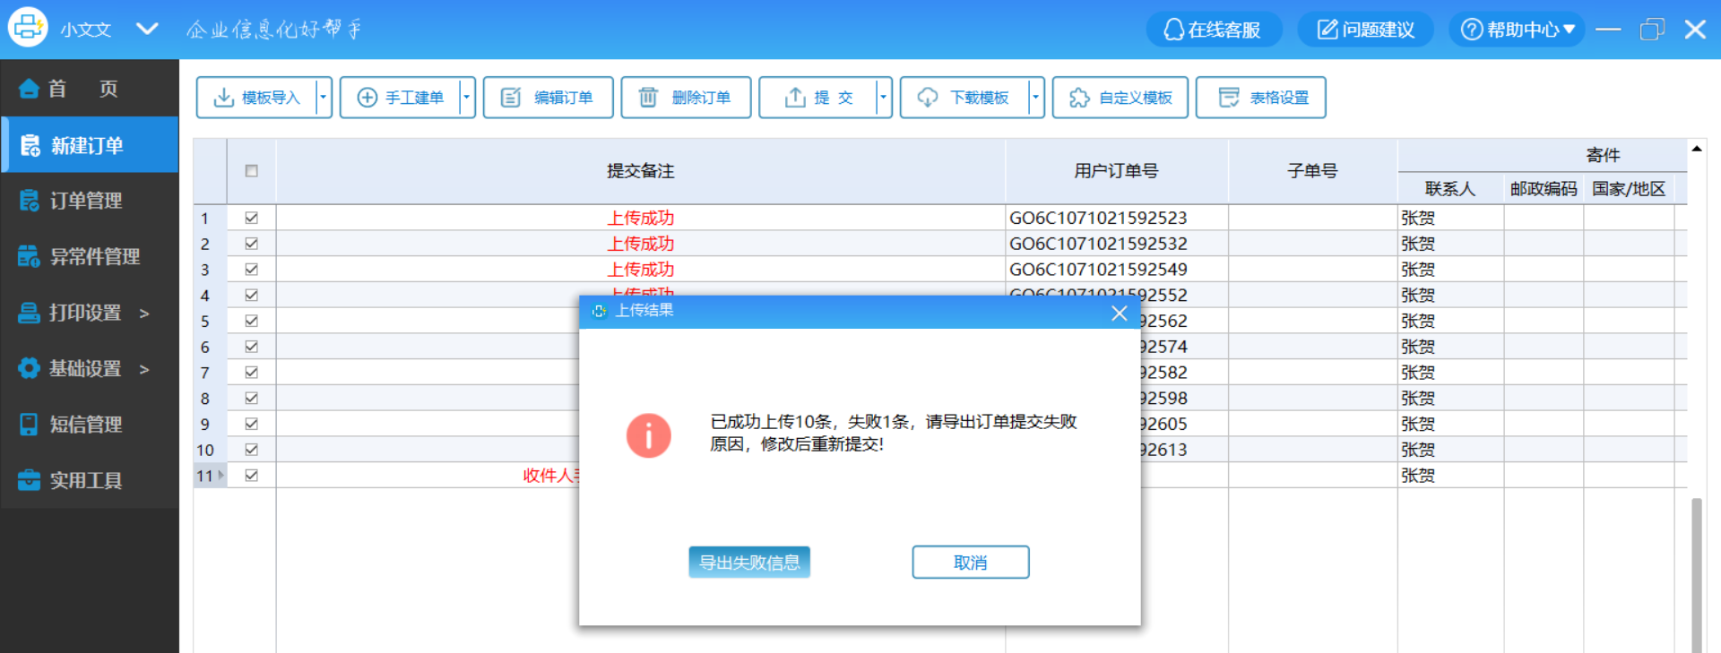This screenshot has width=1721, height=653.
Task: Click the printer app logo icon
Action: (x=28, y=28)
